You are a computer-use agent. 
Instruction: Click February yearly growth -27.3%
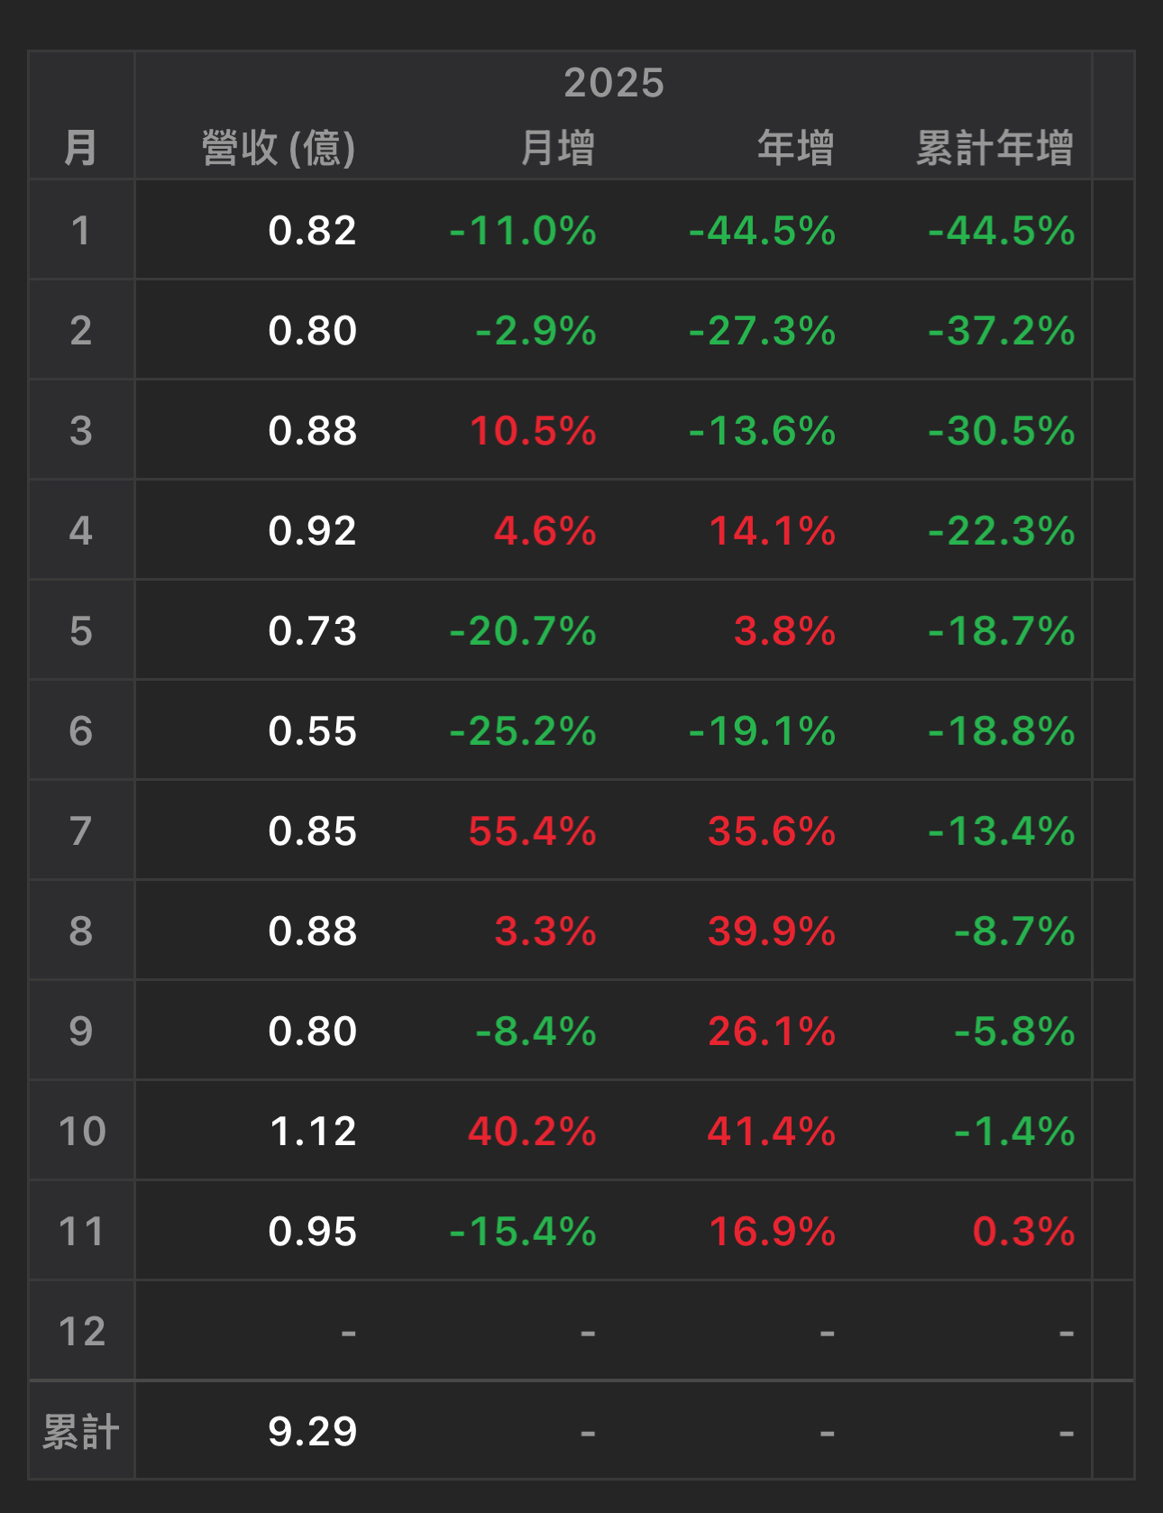763,330
